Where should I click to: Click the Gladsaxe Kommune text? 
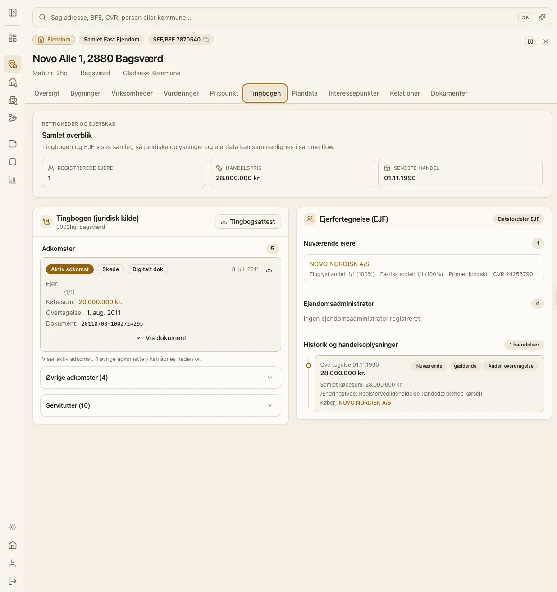tap(151, 73)
